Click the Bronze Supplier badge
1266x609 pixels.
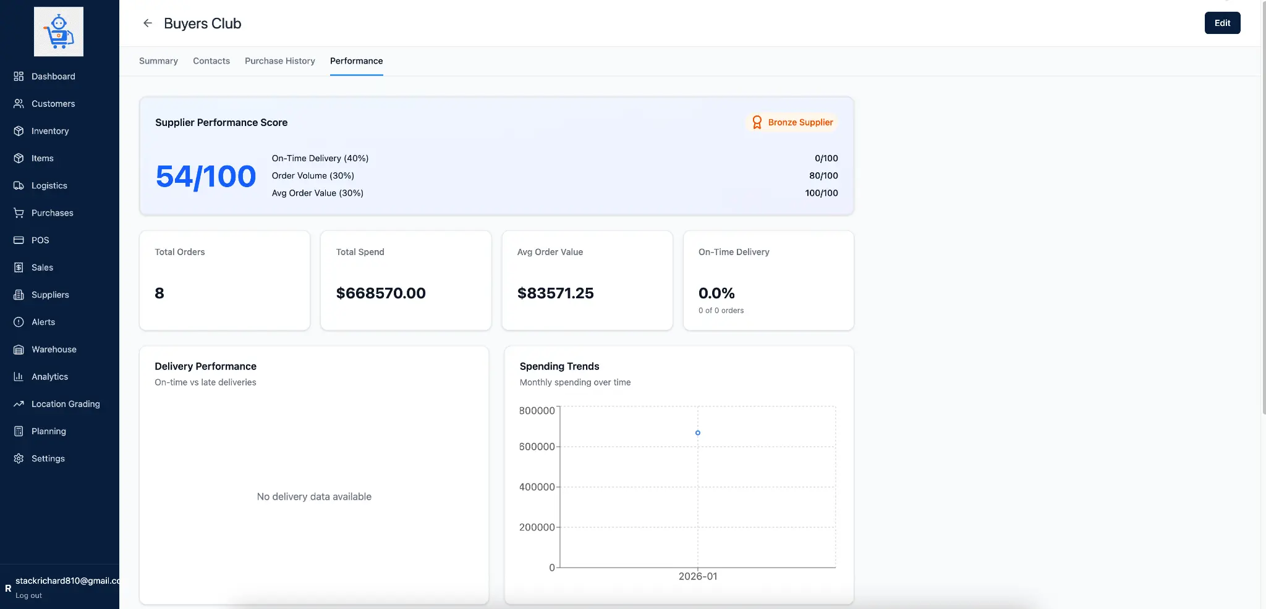click(792, 122)
